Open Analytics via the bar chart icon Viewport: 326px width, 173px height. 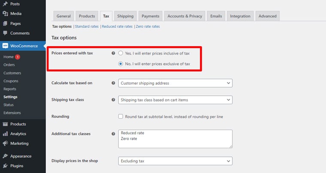click(5, 134)
